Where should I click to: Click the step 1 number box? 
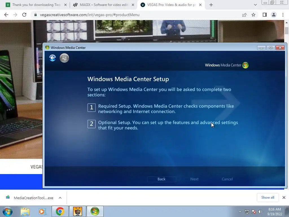pos(91,108)
